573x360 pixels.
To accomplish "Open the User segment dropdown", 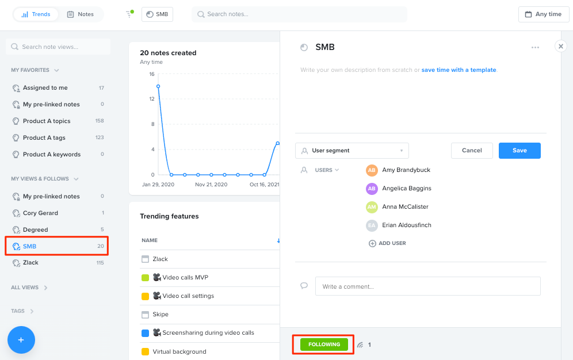I will click(352, 151).
